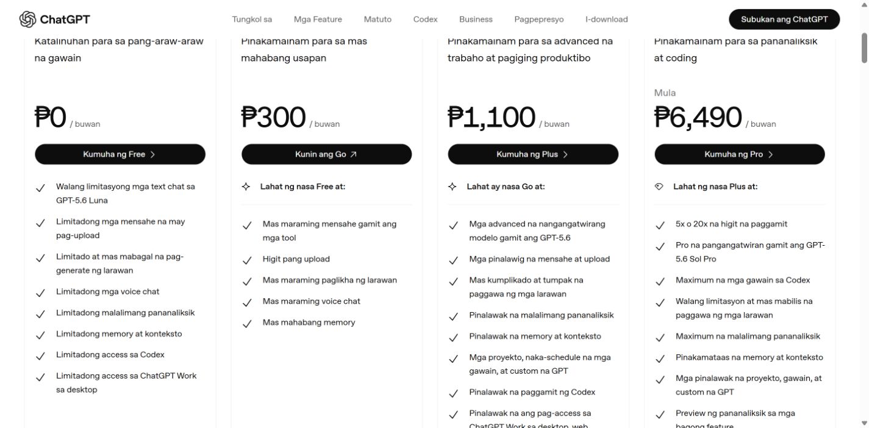Click the ChatGPT logo icon
This screenshot has height=428, width=869.
click(x=27, y=20)
